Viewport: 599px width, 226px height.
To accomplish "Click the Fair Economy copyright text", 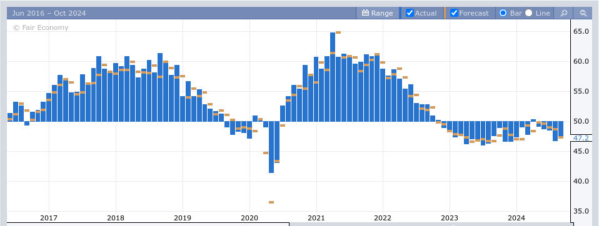I will coord(41,27).
